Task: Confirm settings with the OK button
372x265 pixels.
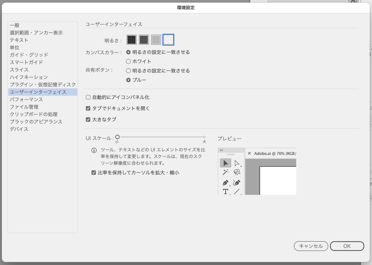Action: click(347, 246)
